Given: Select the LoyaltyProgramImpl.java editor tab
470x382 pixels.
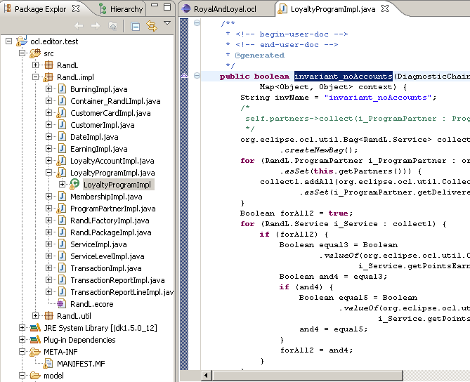Looking at the screenshot, I should coord(333,9).
